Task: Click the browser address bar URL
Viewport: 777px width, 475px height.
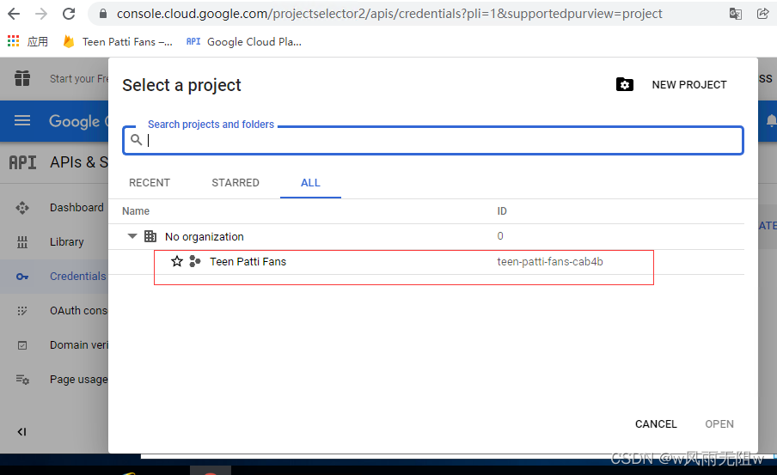Action: (389, 14)
